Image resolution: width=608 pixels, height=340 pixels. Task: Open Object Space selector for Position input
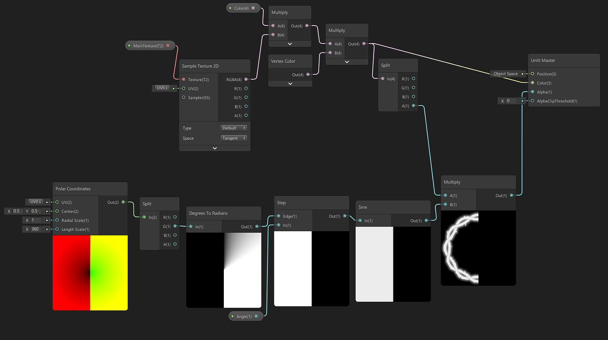click(506, 74)
